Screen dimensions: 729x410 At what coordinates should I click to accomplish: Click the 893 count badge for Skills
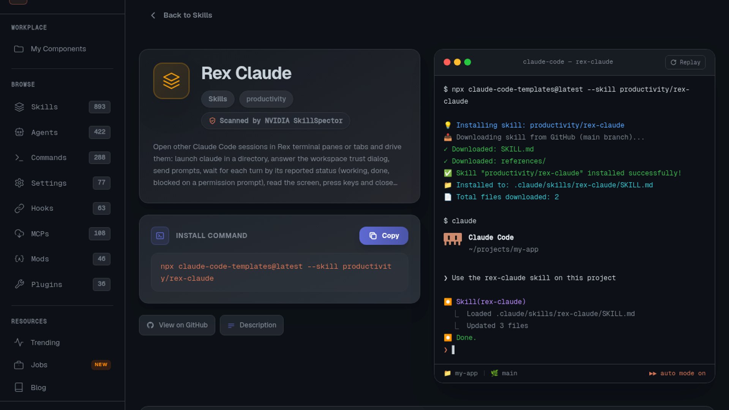pyautogui.click(x=99, y=107)
